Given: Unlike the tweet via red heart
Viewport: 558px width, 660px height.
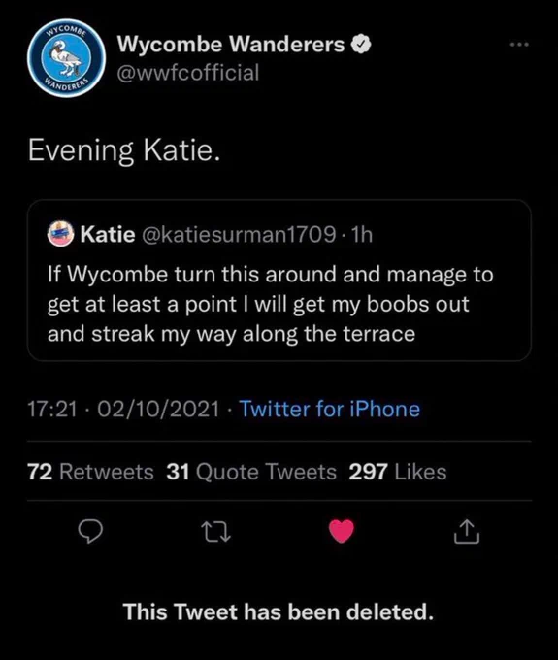Looking at the screenshot, I should [342, 531].
